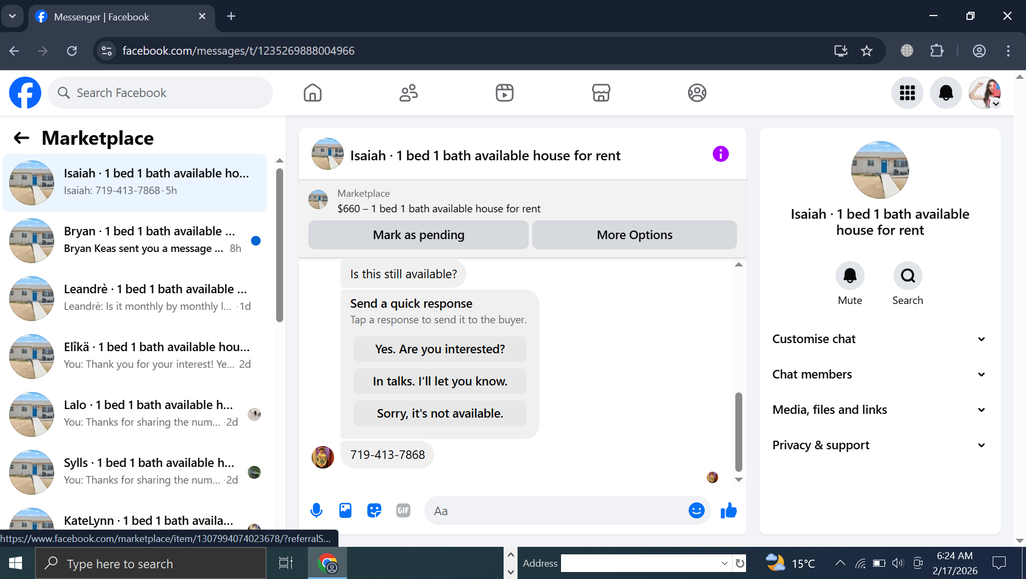This screenshot has height=579, width=1026.
Task: Click Chrome icon on the taskbar
Action: 327,563
